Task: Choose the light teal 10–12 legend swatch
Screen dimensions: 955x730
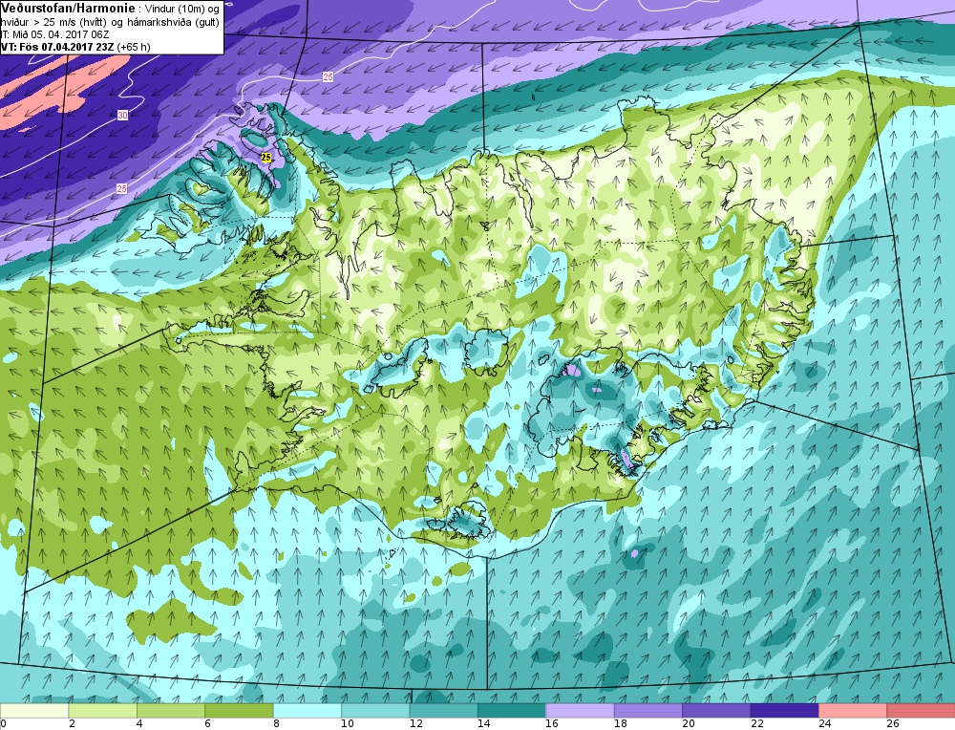Action: tap(375, 711)
